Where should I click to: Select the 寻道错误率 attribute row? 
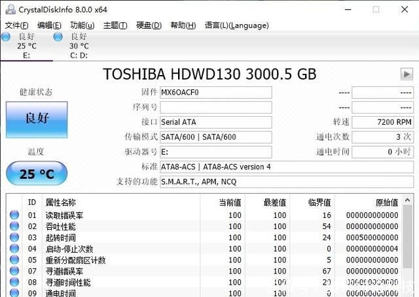pyautogui.click(x=204, y=271)
